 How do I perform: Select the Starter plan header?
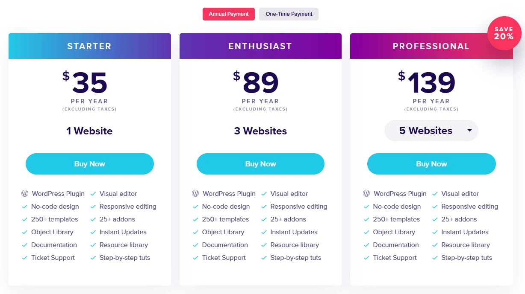89,46
